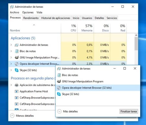Select Bloc de notas in the compact window list
Viewport: 146px width, 125px height.
(98, 75)
